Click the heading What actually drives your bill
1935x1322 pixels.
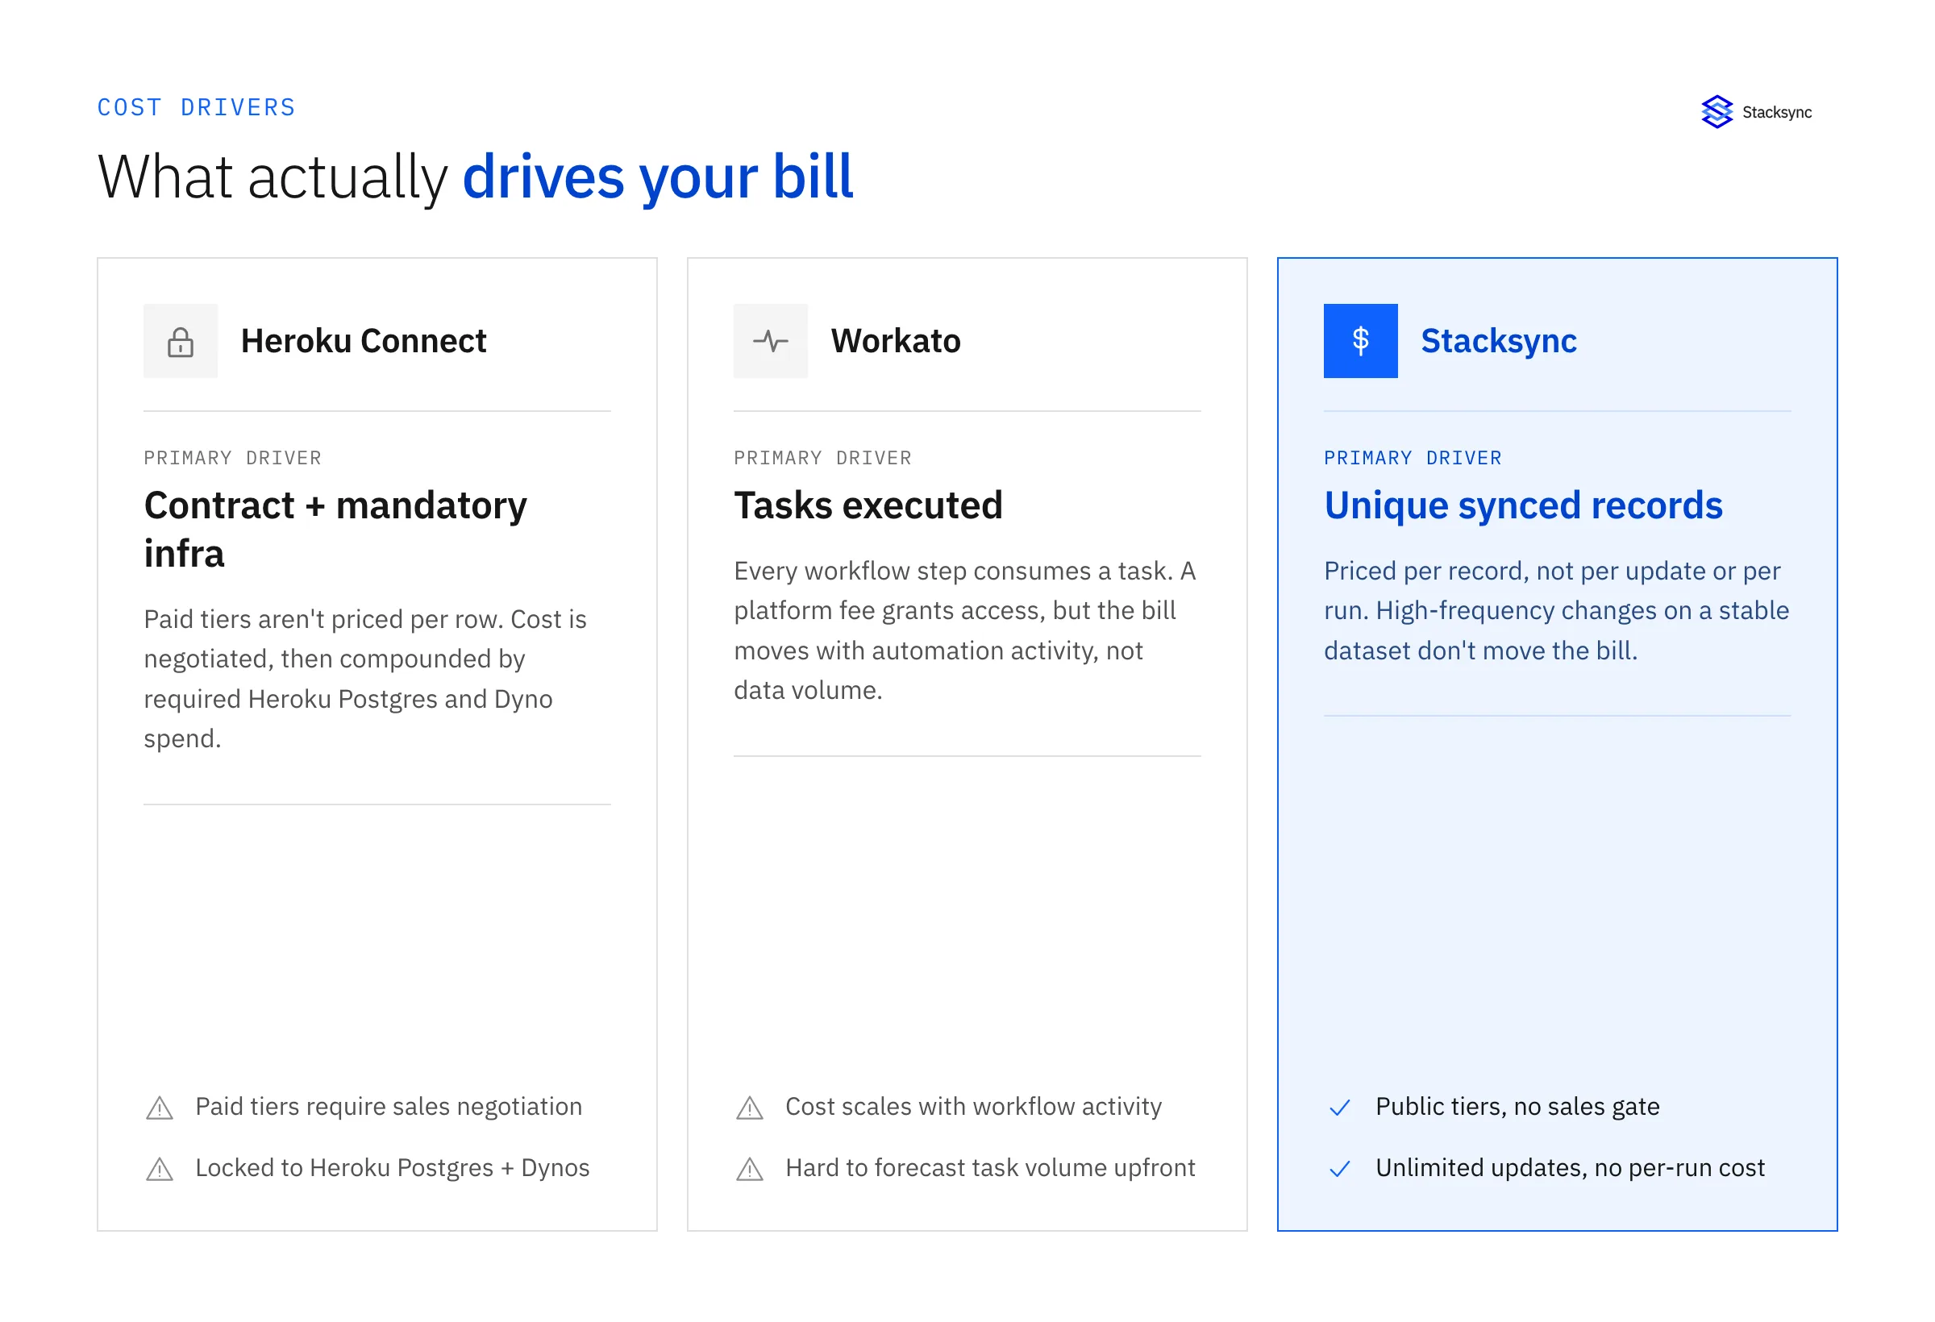476,177
